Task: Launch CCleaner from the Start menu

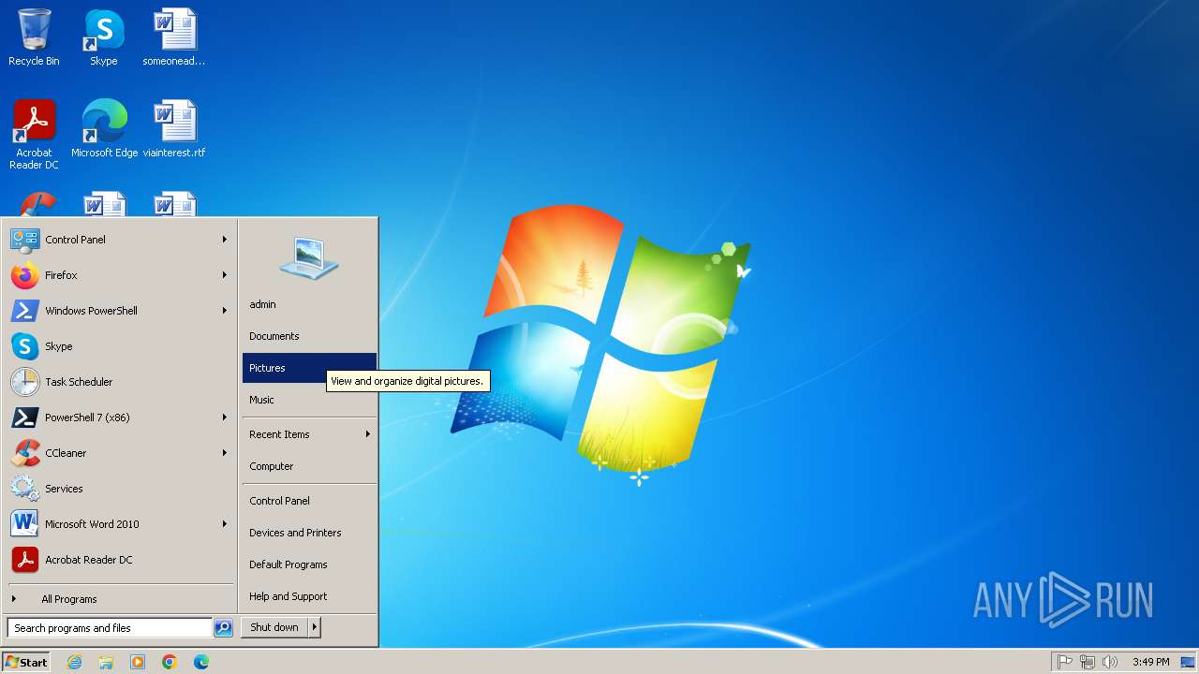Action: point(120,453)
